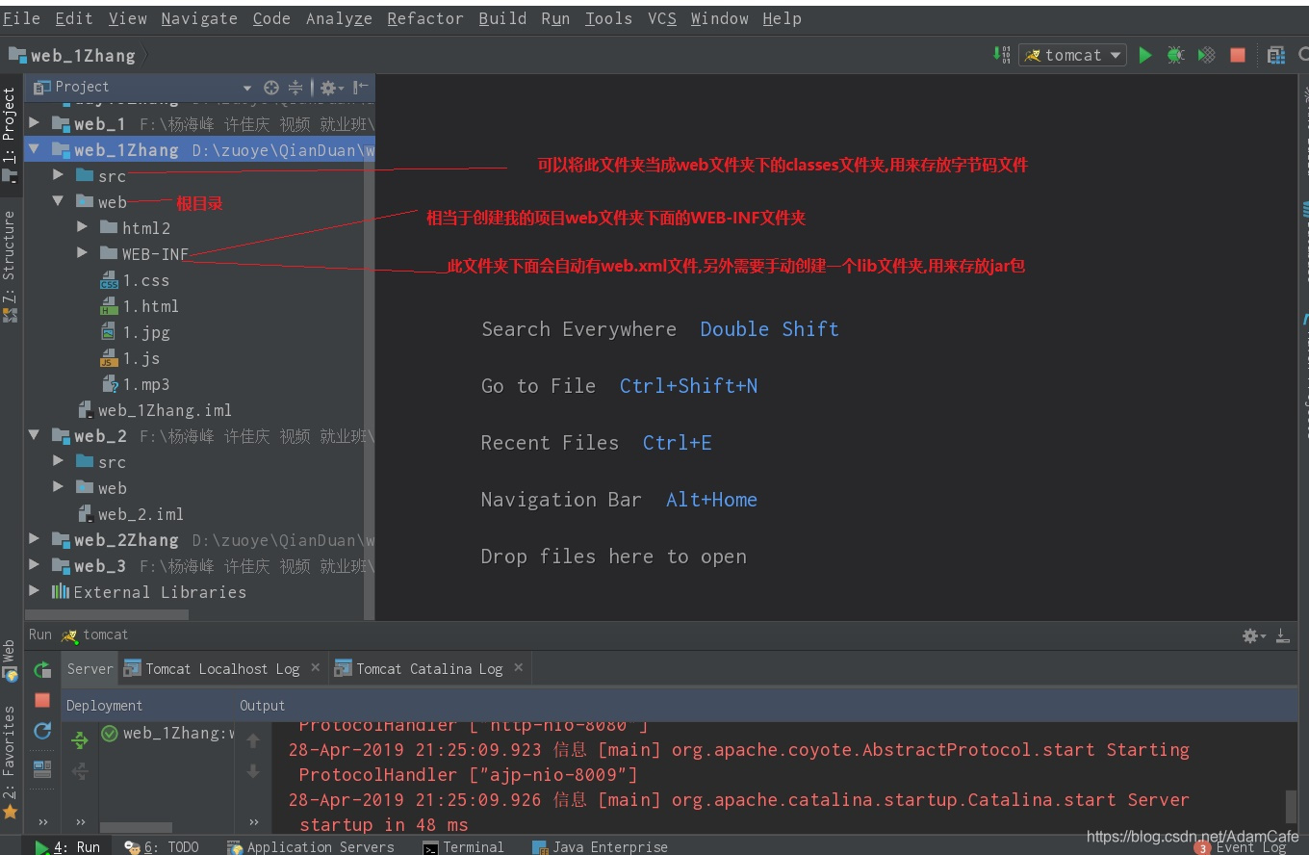Expand the web_2Zhang module node
The height and width of the screenshot is (855, 1309).
pos(35,539)
